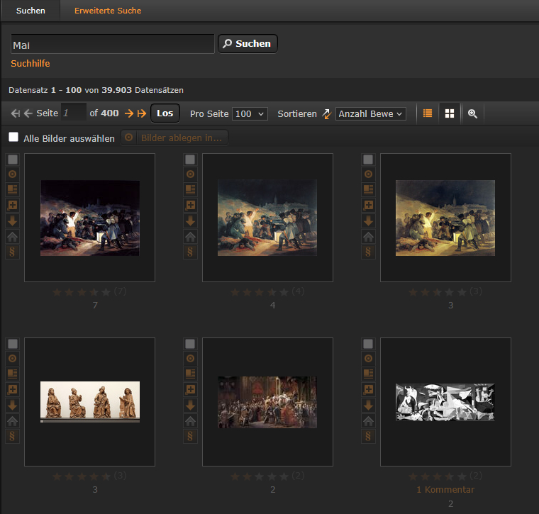Click the Los button
The image size is (539, 514).
(165, 113)
